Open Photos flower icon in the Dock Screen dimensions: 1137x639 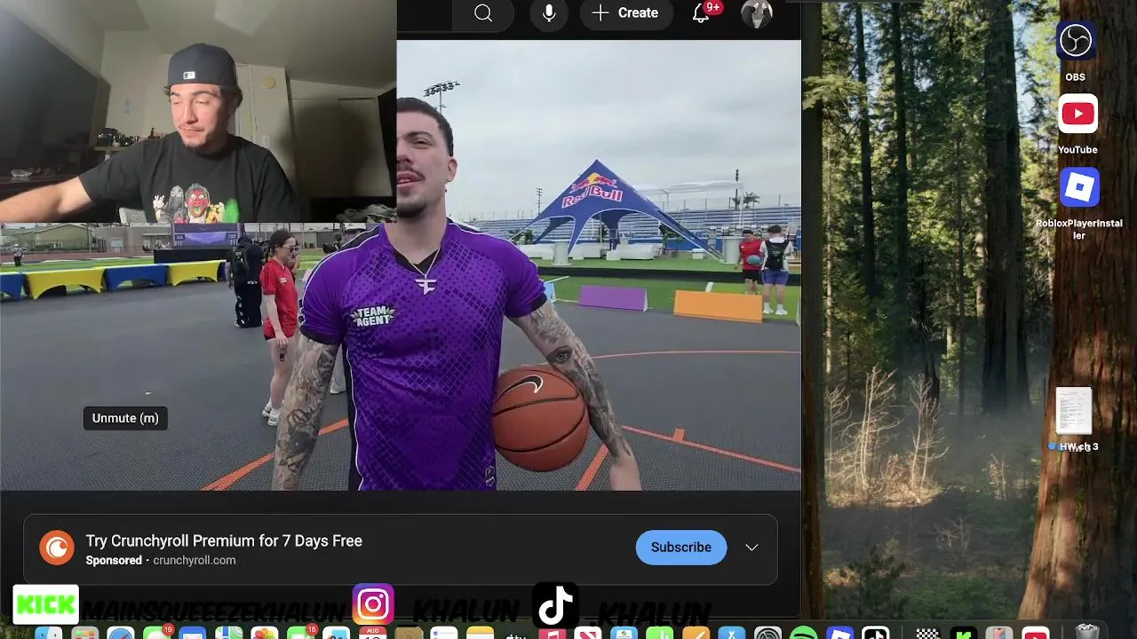[265, 634]
